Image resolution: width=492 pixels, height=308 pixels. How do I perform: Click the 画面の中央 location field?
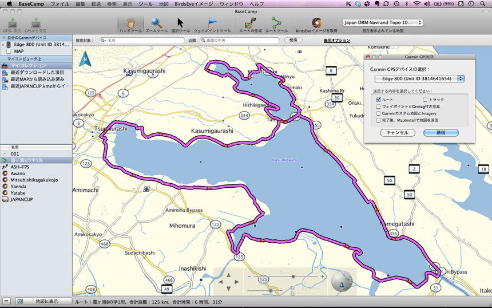(239, 41)
